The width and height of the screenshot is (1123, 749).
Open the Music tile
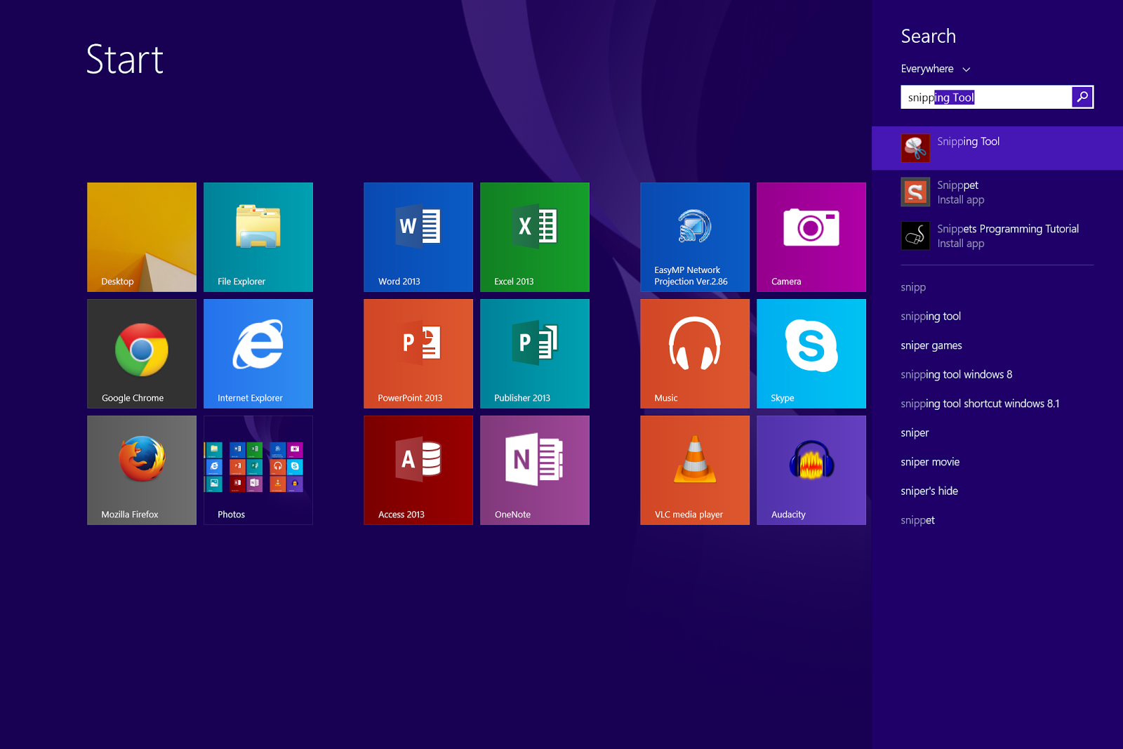695,354
